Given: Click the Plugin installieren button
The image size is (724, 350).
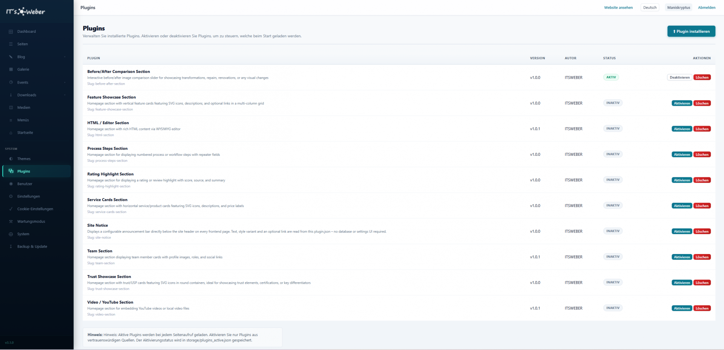Looking at the screenshot, I should pos(691,31).
